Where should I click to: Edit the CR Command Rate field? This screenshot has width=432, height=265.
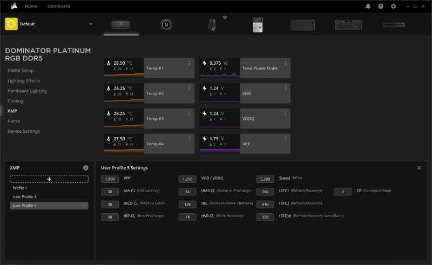pos(343,192)
